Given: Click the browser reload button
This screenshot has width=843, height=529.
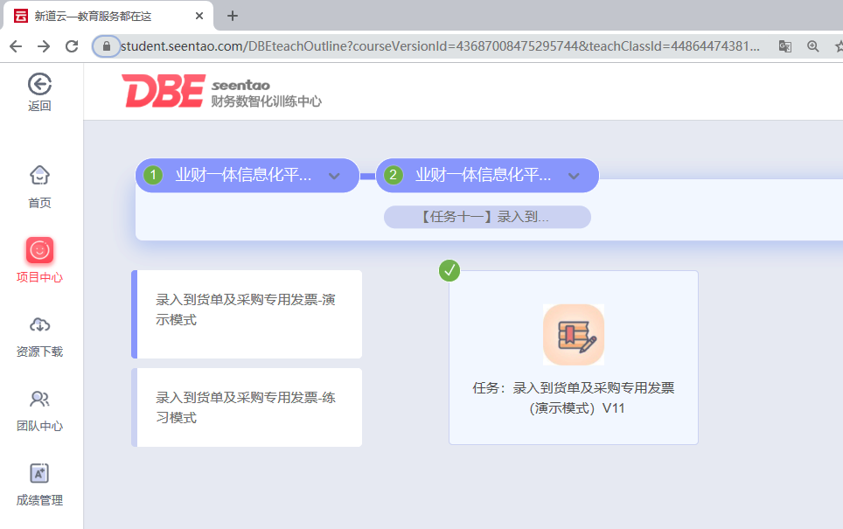Looking at the screenshot, I should coord(72,46).
